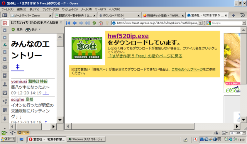
Task: Click the IME pen icon in taskbar
Action: pyautogui.click(x=185, y=139)
